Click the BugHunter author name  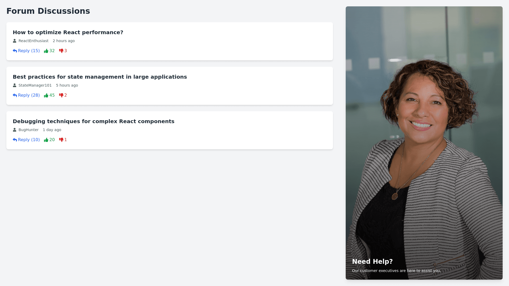point(28,130)
